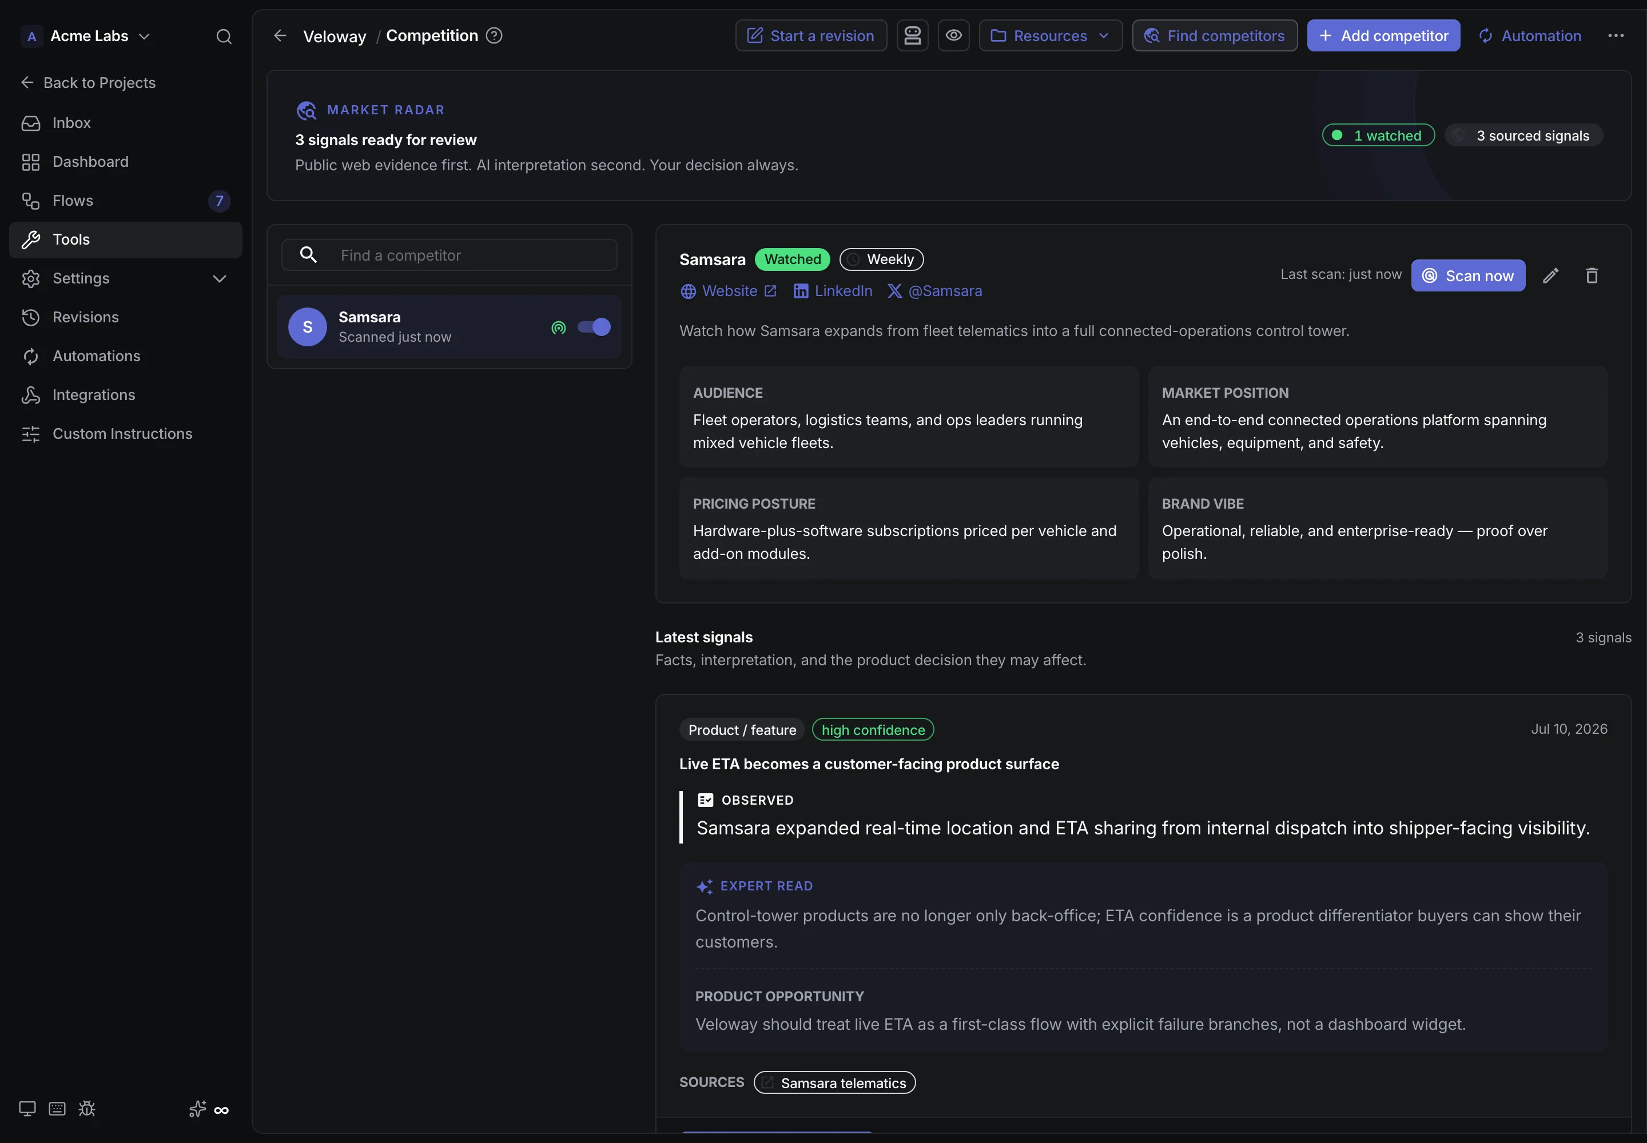Delete Samsara with the trash icon
This screenshot has width=1647, height=1143.
(x=1592, y=275)
